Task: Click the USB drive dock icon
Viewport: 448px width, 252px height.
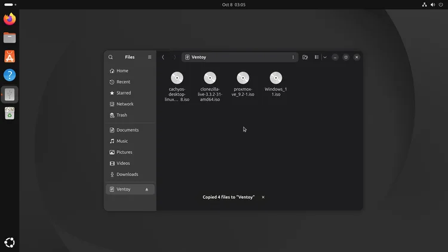Action: click(x=10, y=94)
